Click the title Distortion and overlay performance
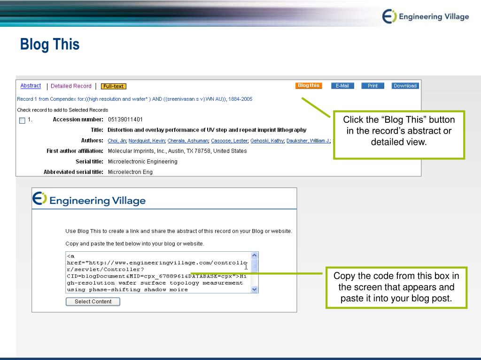Viewport: 481px width, 360px height. (207, 130)
